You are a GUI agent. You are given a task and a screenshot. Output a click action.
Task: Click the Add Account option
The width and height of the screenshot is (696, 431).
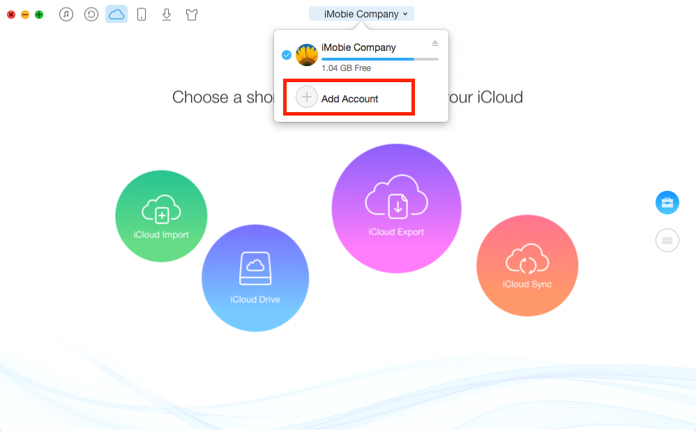[349, 97]
